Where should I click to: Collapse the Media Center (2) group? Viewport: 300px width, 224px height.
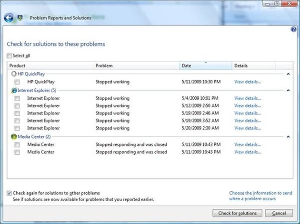(288, 137)
